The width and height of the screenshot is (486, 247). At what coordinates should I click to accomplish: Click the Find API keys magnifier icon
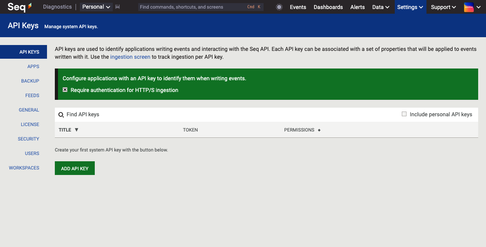[61, 115]
